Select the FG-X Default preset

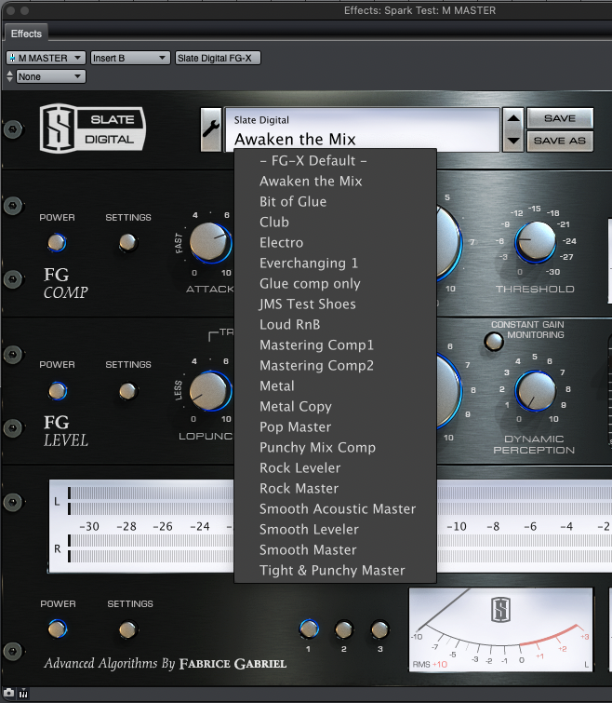tap(335, 160)
